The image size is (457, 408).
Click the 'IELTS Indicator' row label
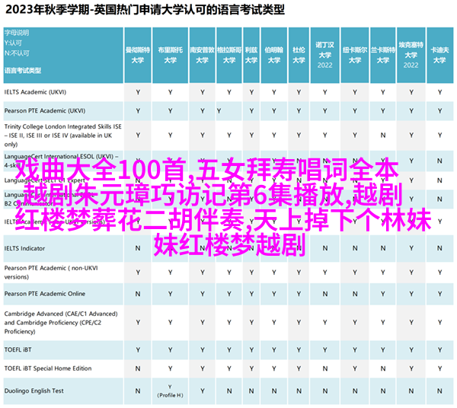pos(25,248)
